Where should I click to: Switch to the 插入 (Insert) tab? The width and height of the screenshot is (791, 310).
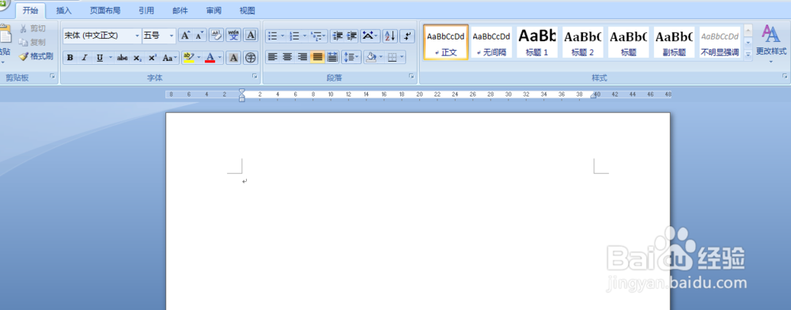point(63,10)
